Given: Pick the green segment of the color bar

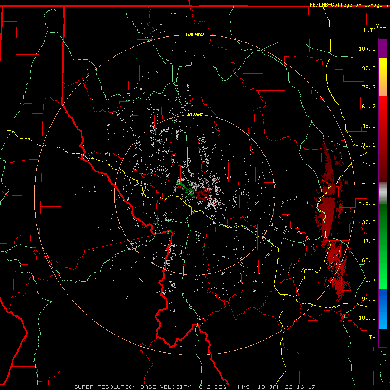Looking at the screenshot, I should tap(383, 246).
